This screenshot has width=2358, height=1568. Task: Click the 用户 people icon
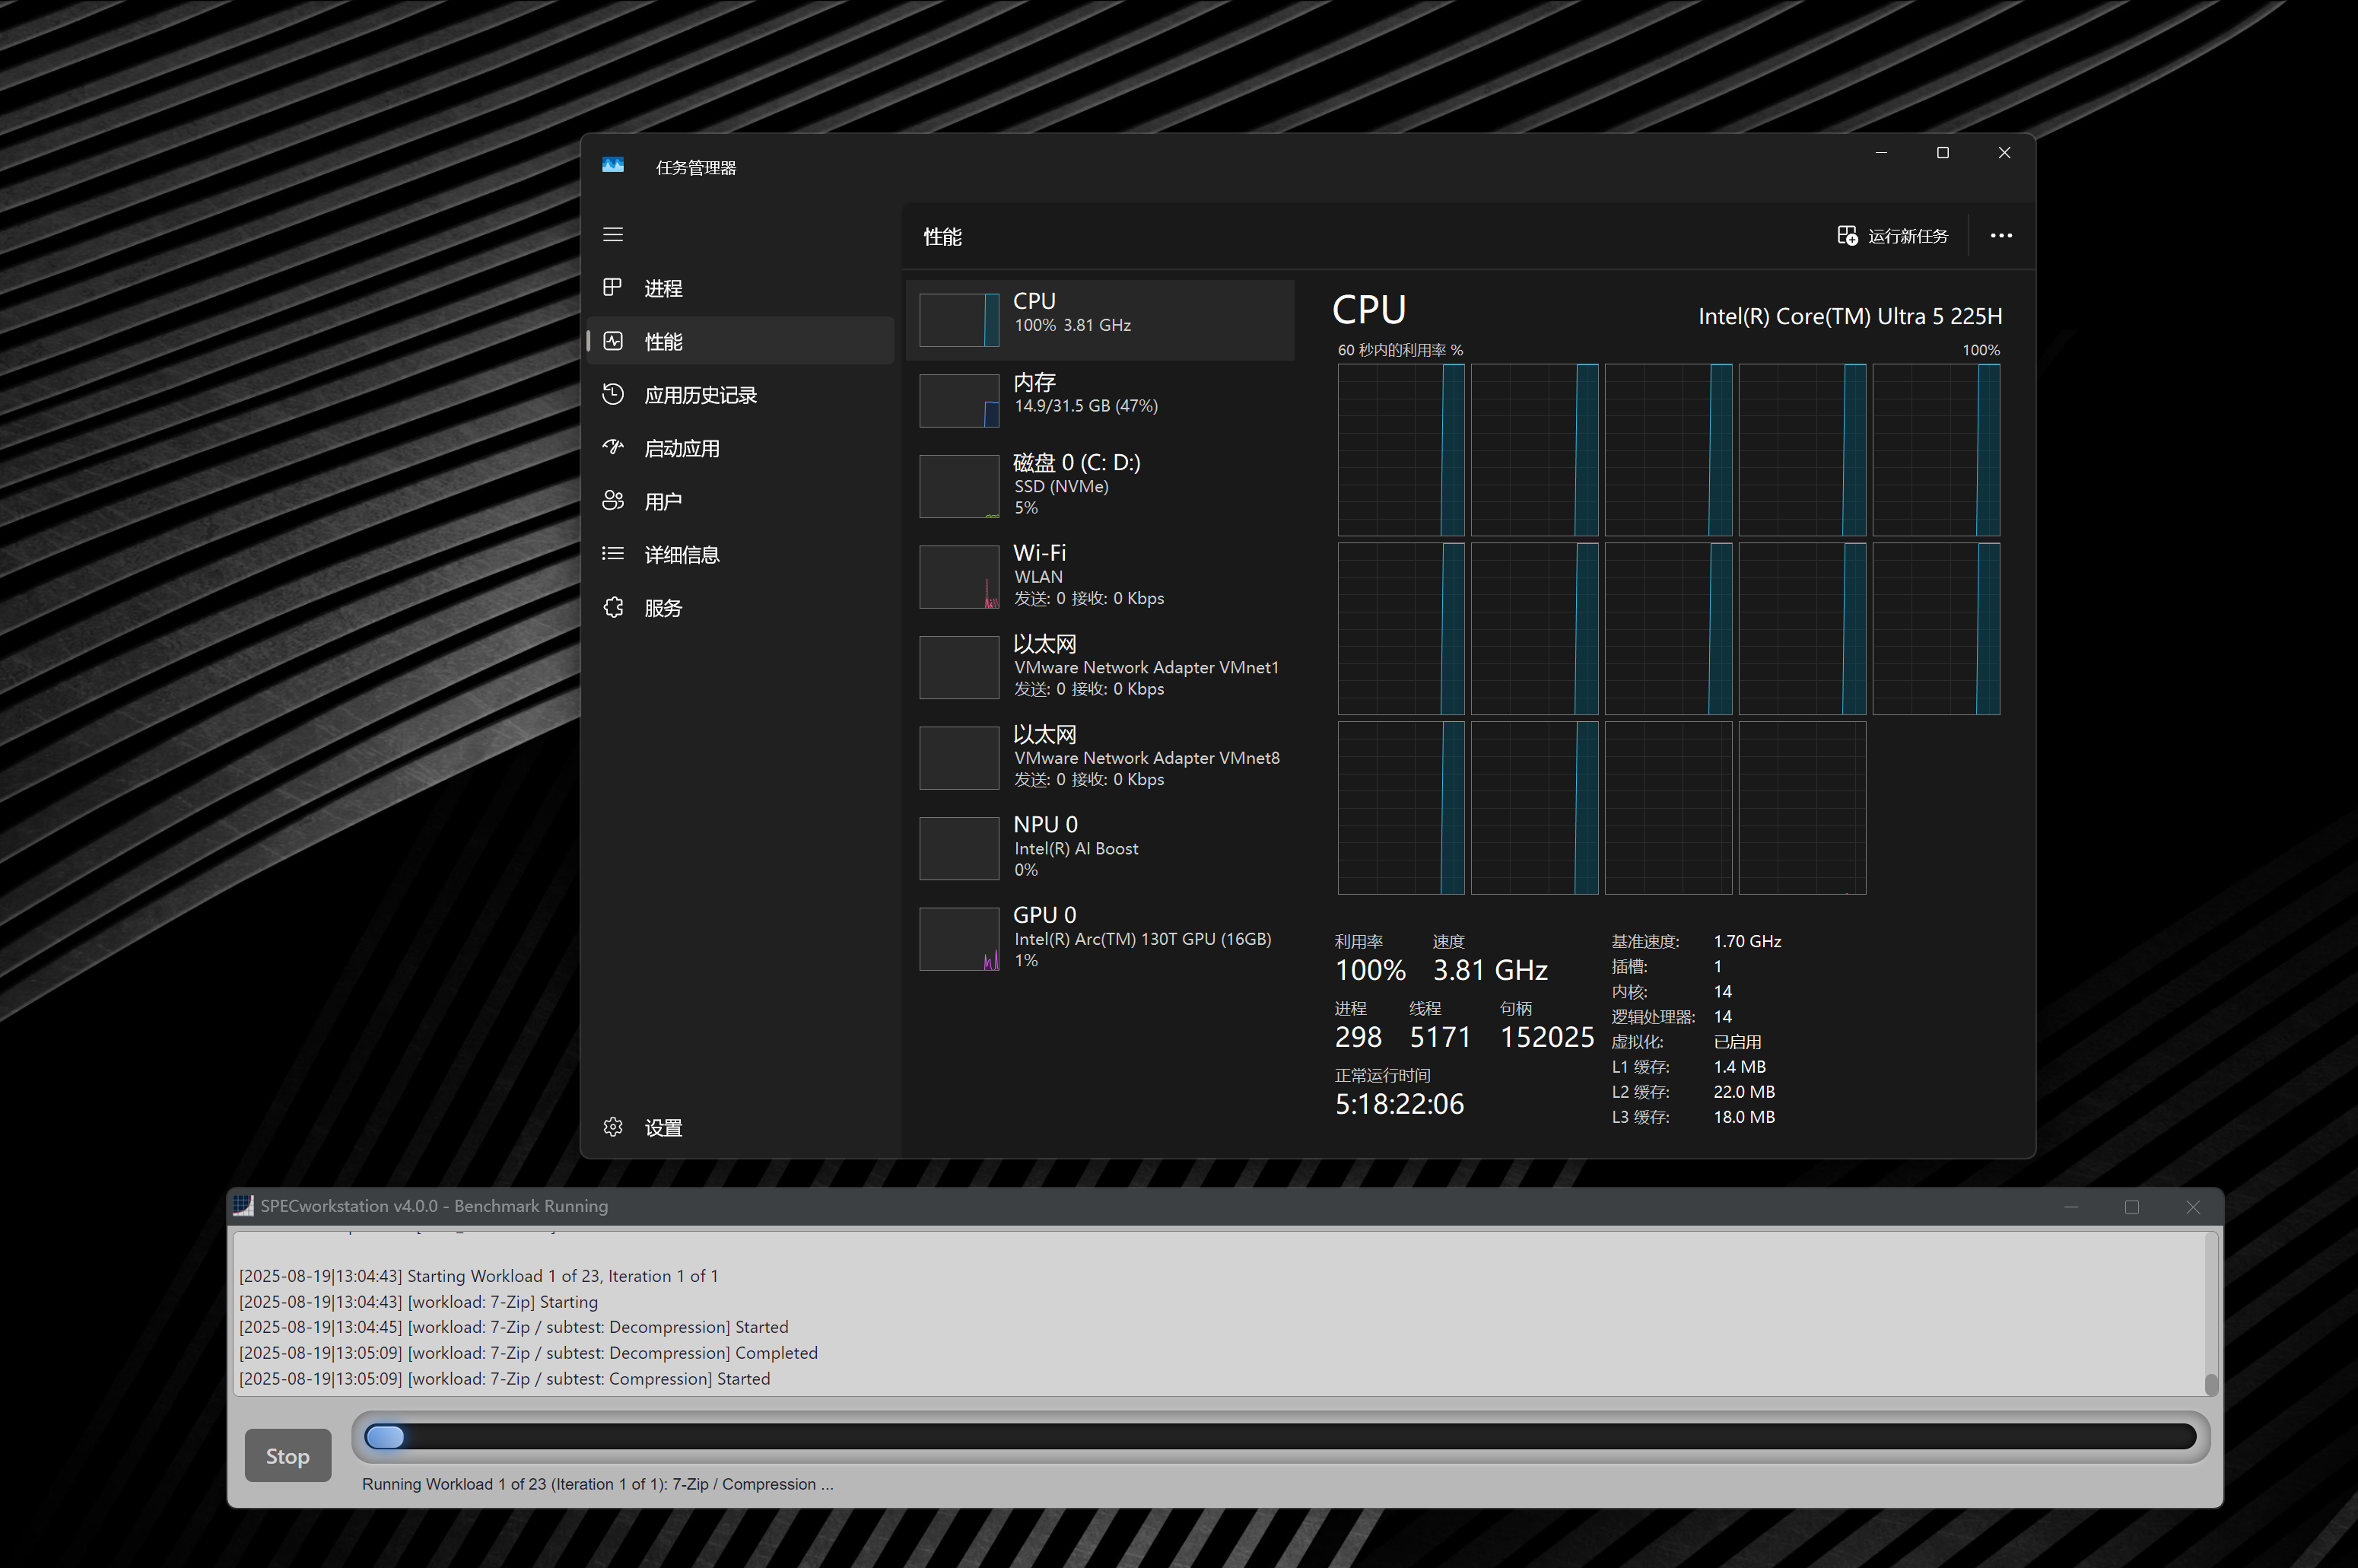613,500
